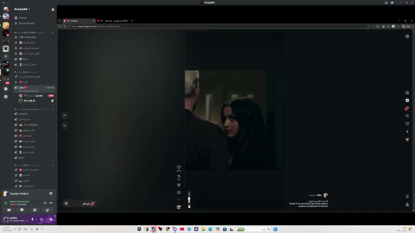Start an activity in voice panel
The image size is (415, 233).
click(35, 210)
